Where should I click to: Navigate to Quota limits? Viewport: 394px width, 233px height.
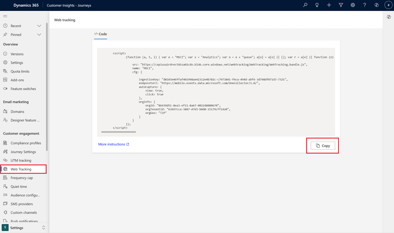[x=20, y=71]
